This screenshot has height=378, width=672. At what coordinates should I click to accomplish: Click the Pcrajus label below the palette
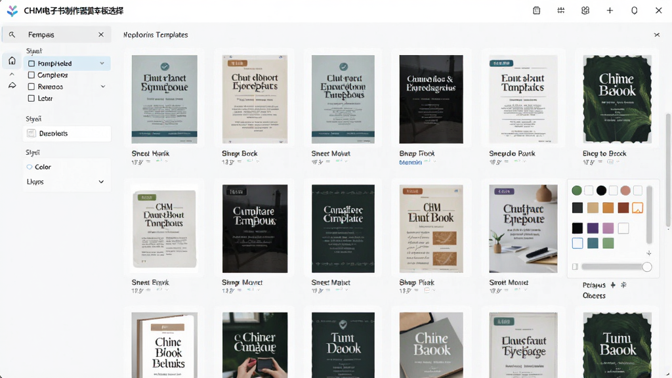pyautogui.click(x=594, y=285)
